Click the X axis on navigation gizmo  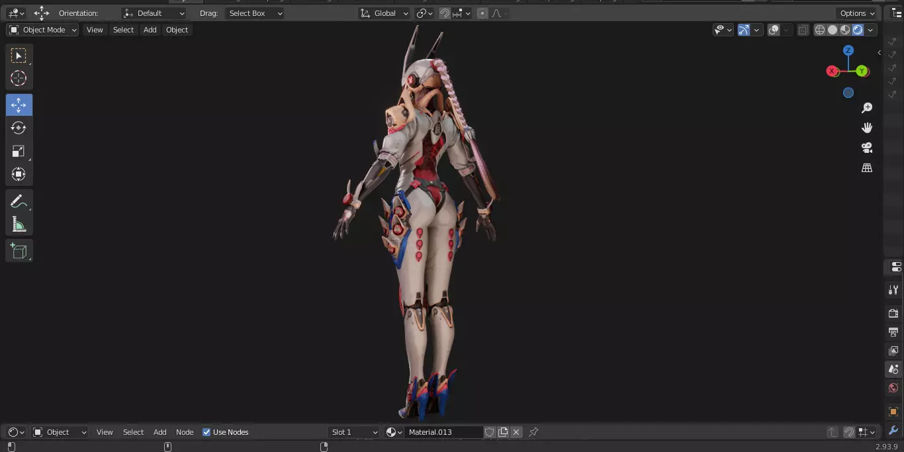point(833,71)
